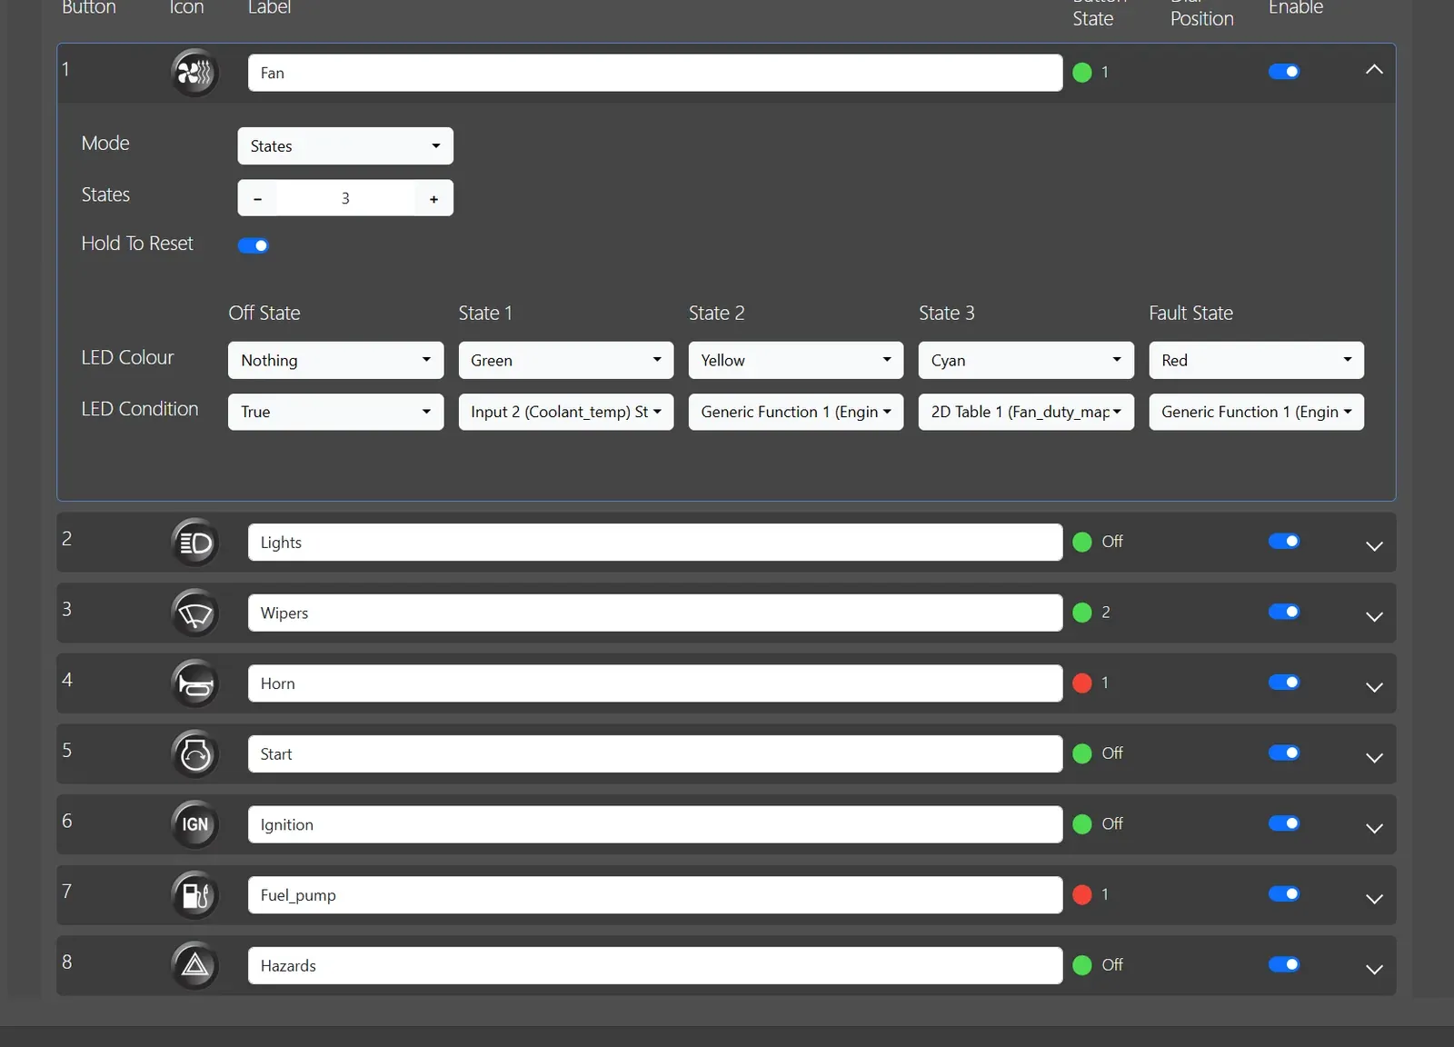Viewport: 1454px width, 1047px height.
Task: Click the engine Start icon
Action: (194, 754)
